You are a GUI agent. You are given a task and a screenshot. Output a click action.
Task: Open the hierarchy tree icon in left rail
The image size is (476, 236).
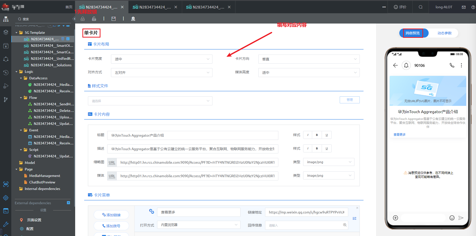tap(6, 19)
